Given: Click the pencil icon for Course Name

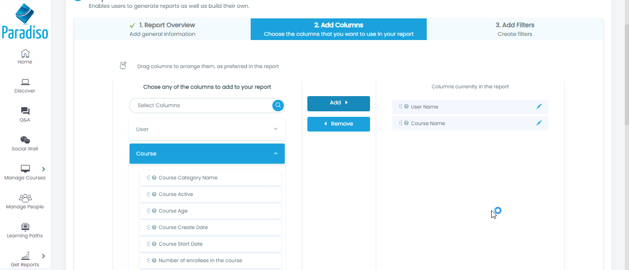Looking at the screenshot, I should tap(539, 123).
